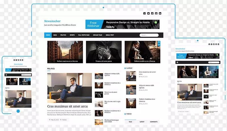Click the tablet preview Search field

pyautogui.click(x=214, y=62)
